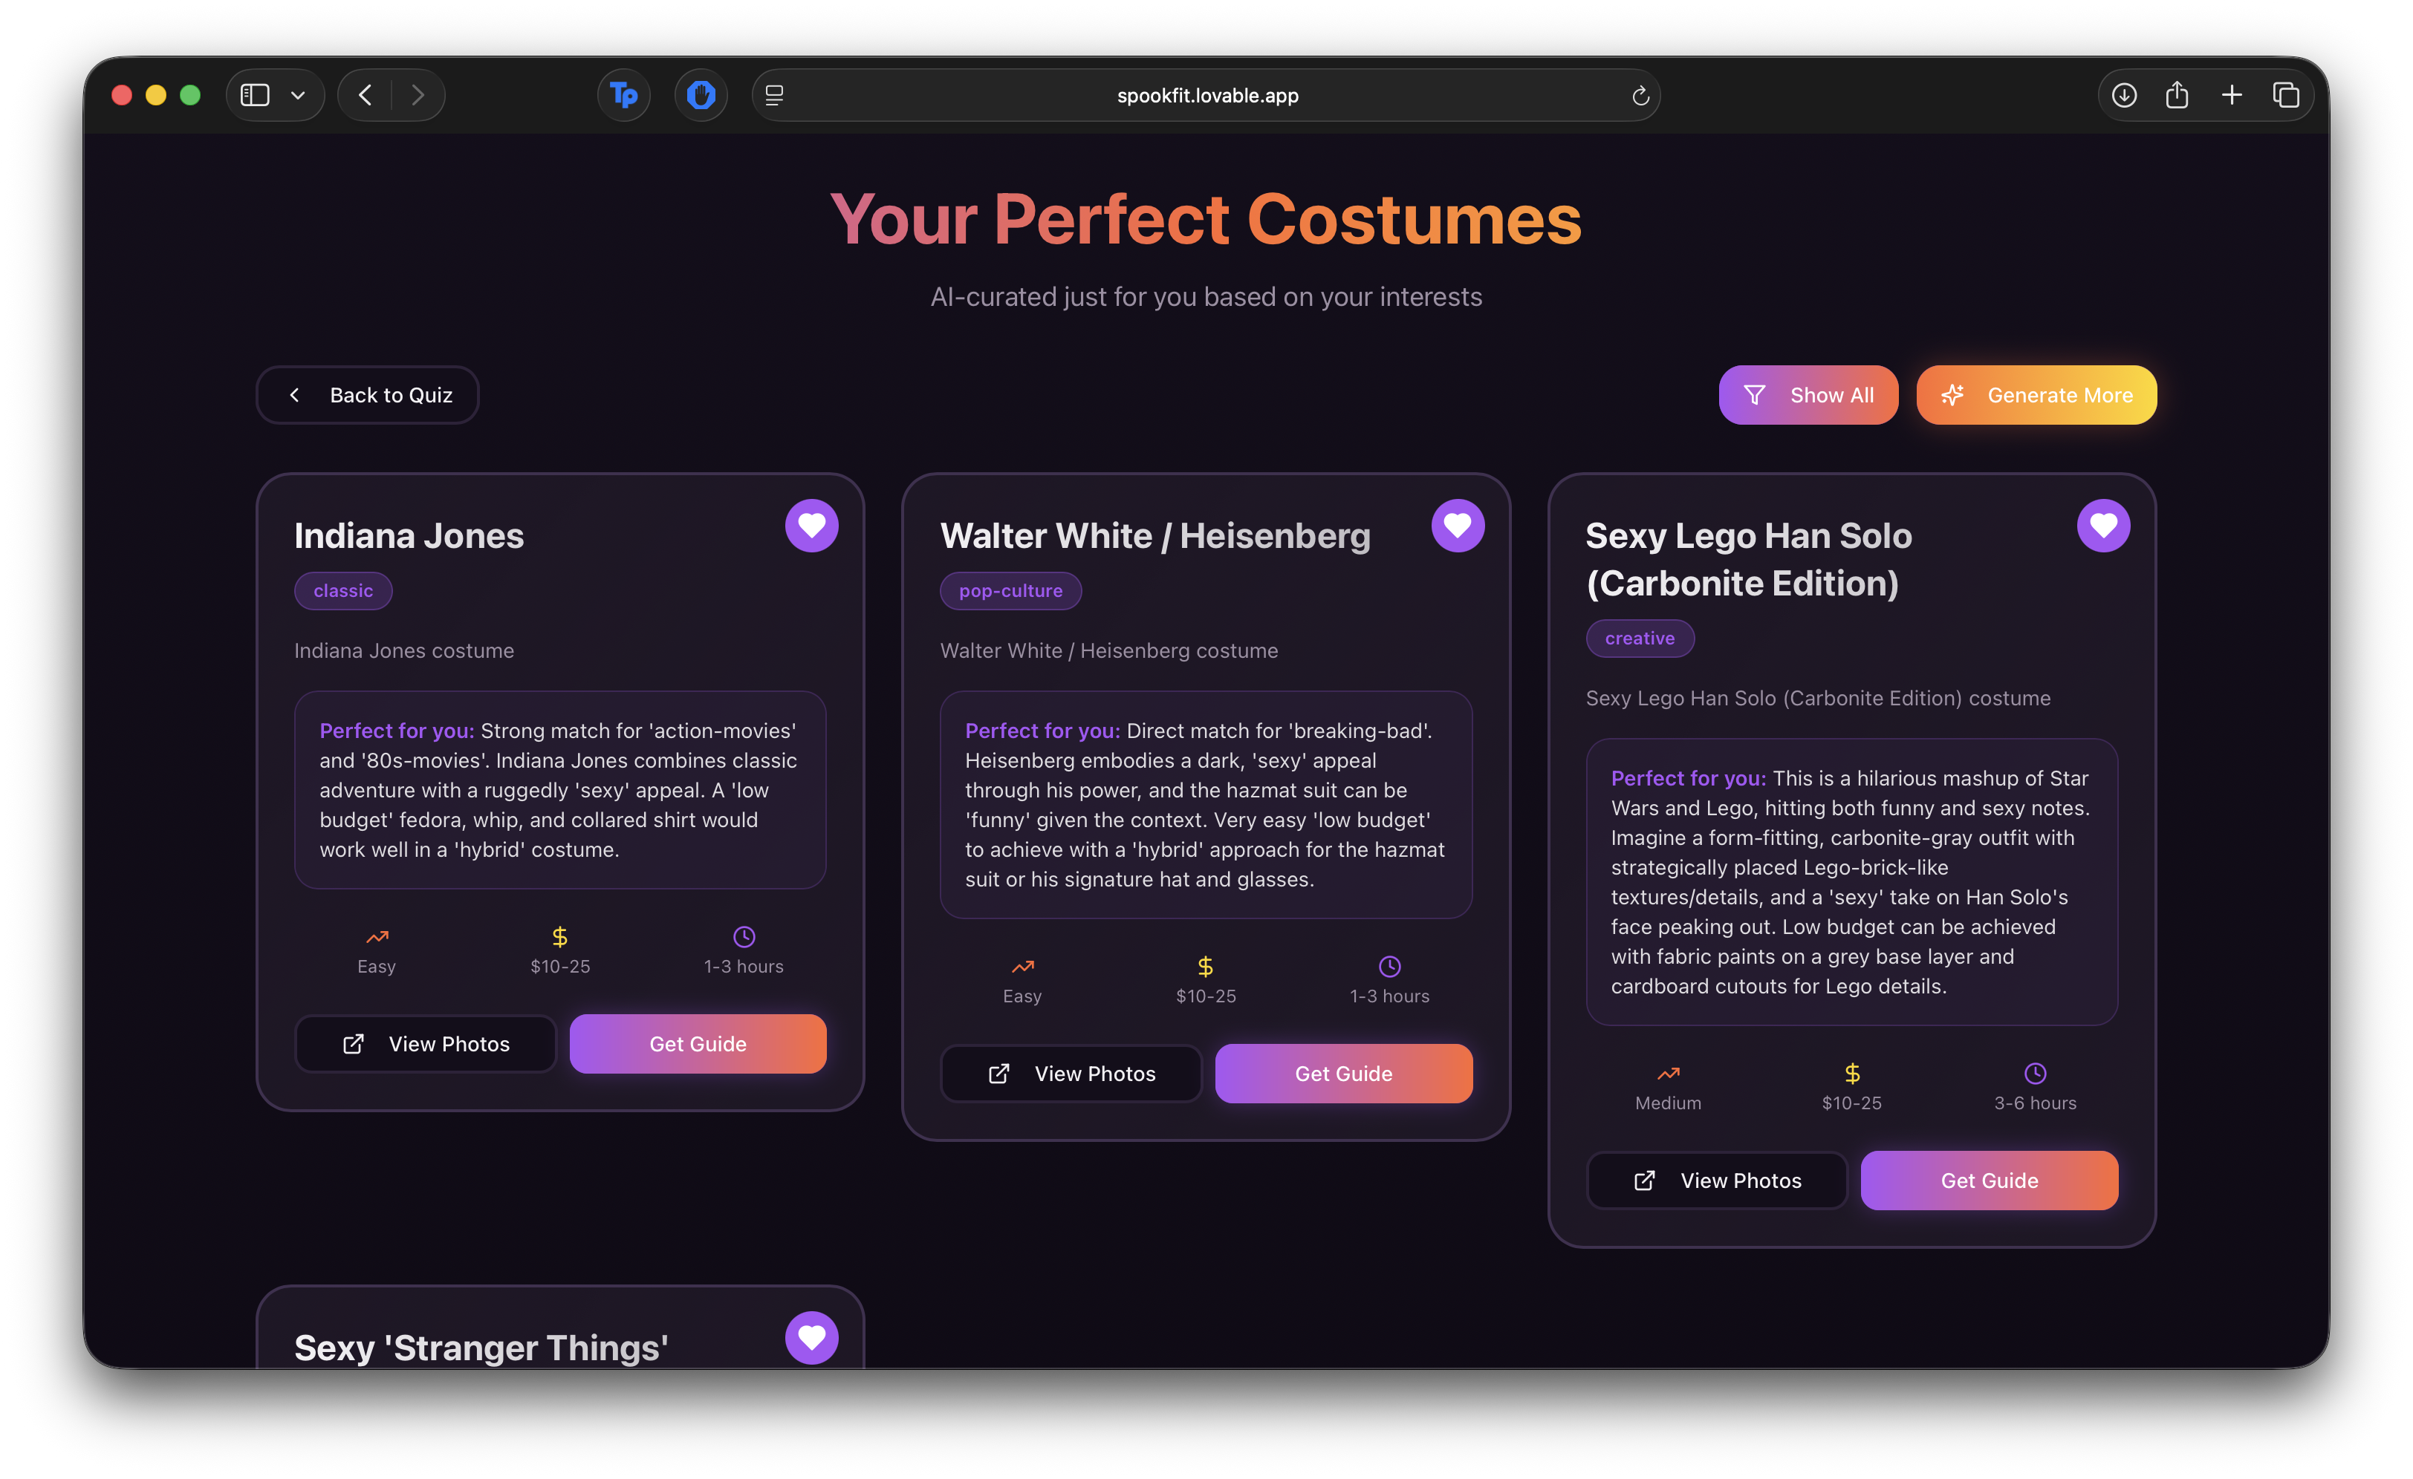Open a new tab with plus icon
This screenshot has height=1479, width=2413.
point(2231,95)
